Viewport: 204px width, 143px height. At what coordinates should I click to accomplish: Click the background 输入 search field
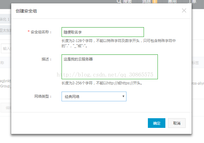(x=6, y=48)
